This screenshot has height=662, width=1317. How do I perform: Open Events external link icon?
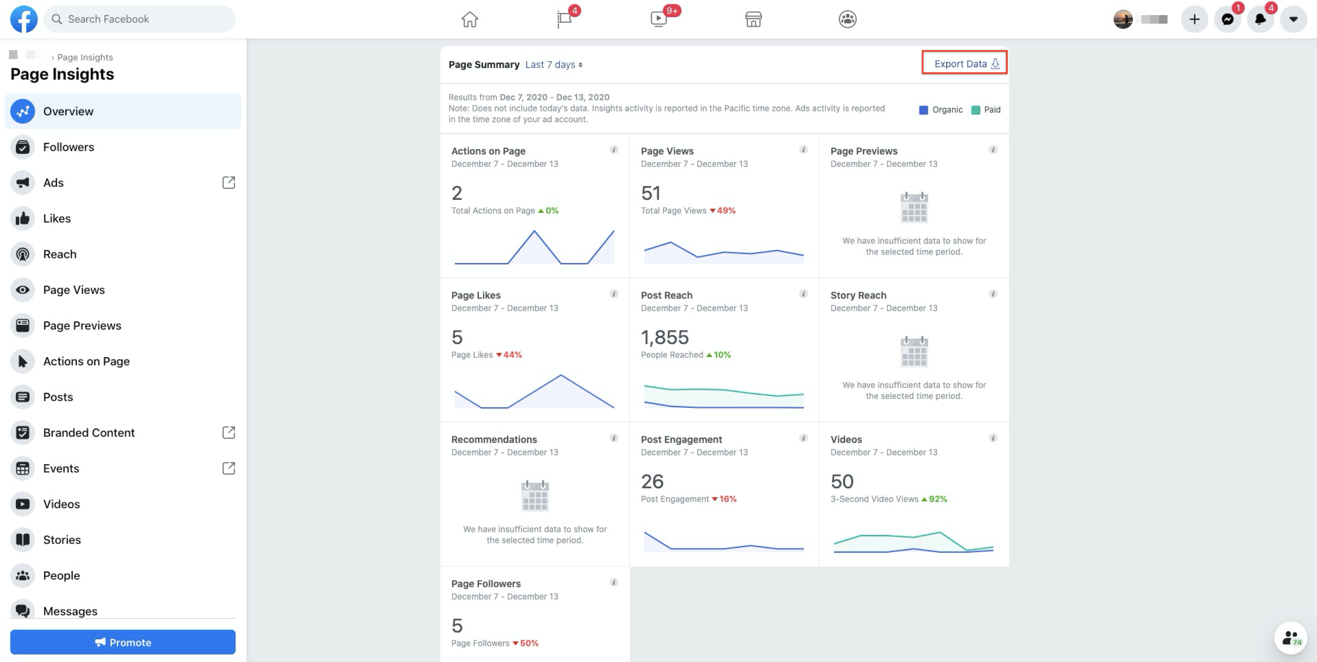229,468
